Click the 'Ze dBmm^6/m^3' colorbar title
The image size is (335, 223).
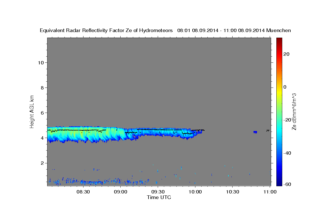pos(294,111)
